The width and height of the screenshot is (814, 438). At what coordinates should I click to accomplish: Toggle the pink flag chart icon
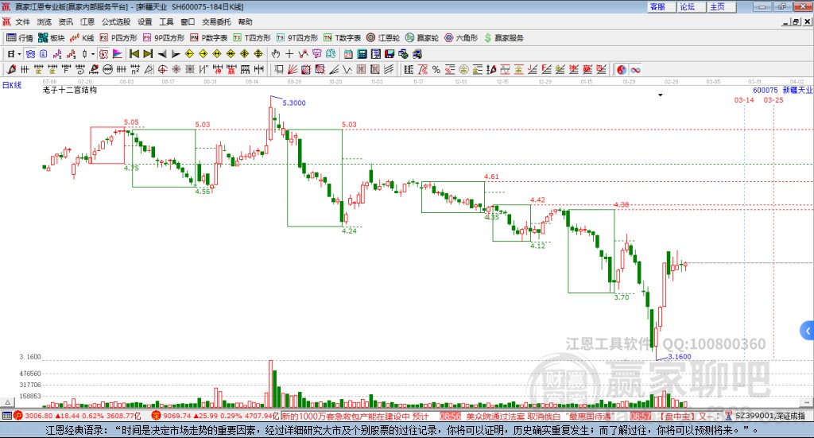pos(118,54)
